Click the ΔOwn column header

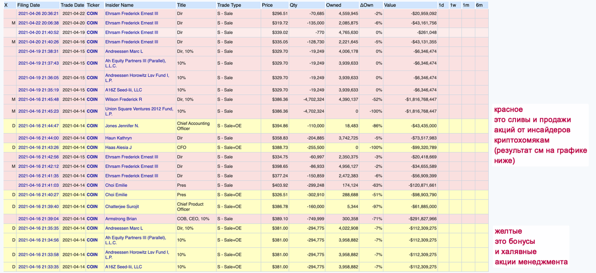pos(367,4)
